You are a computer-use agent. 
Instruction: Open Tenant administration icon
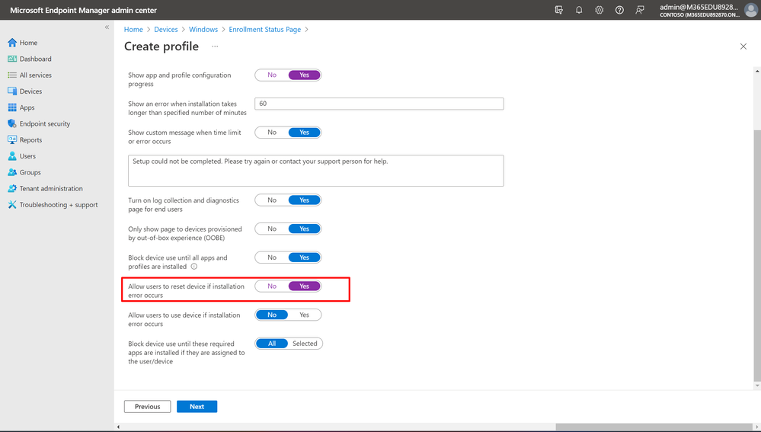click(12, 188)
